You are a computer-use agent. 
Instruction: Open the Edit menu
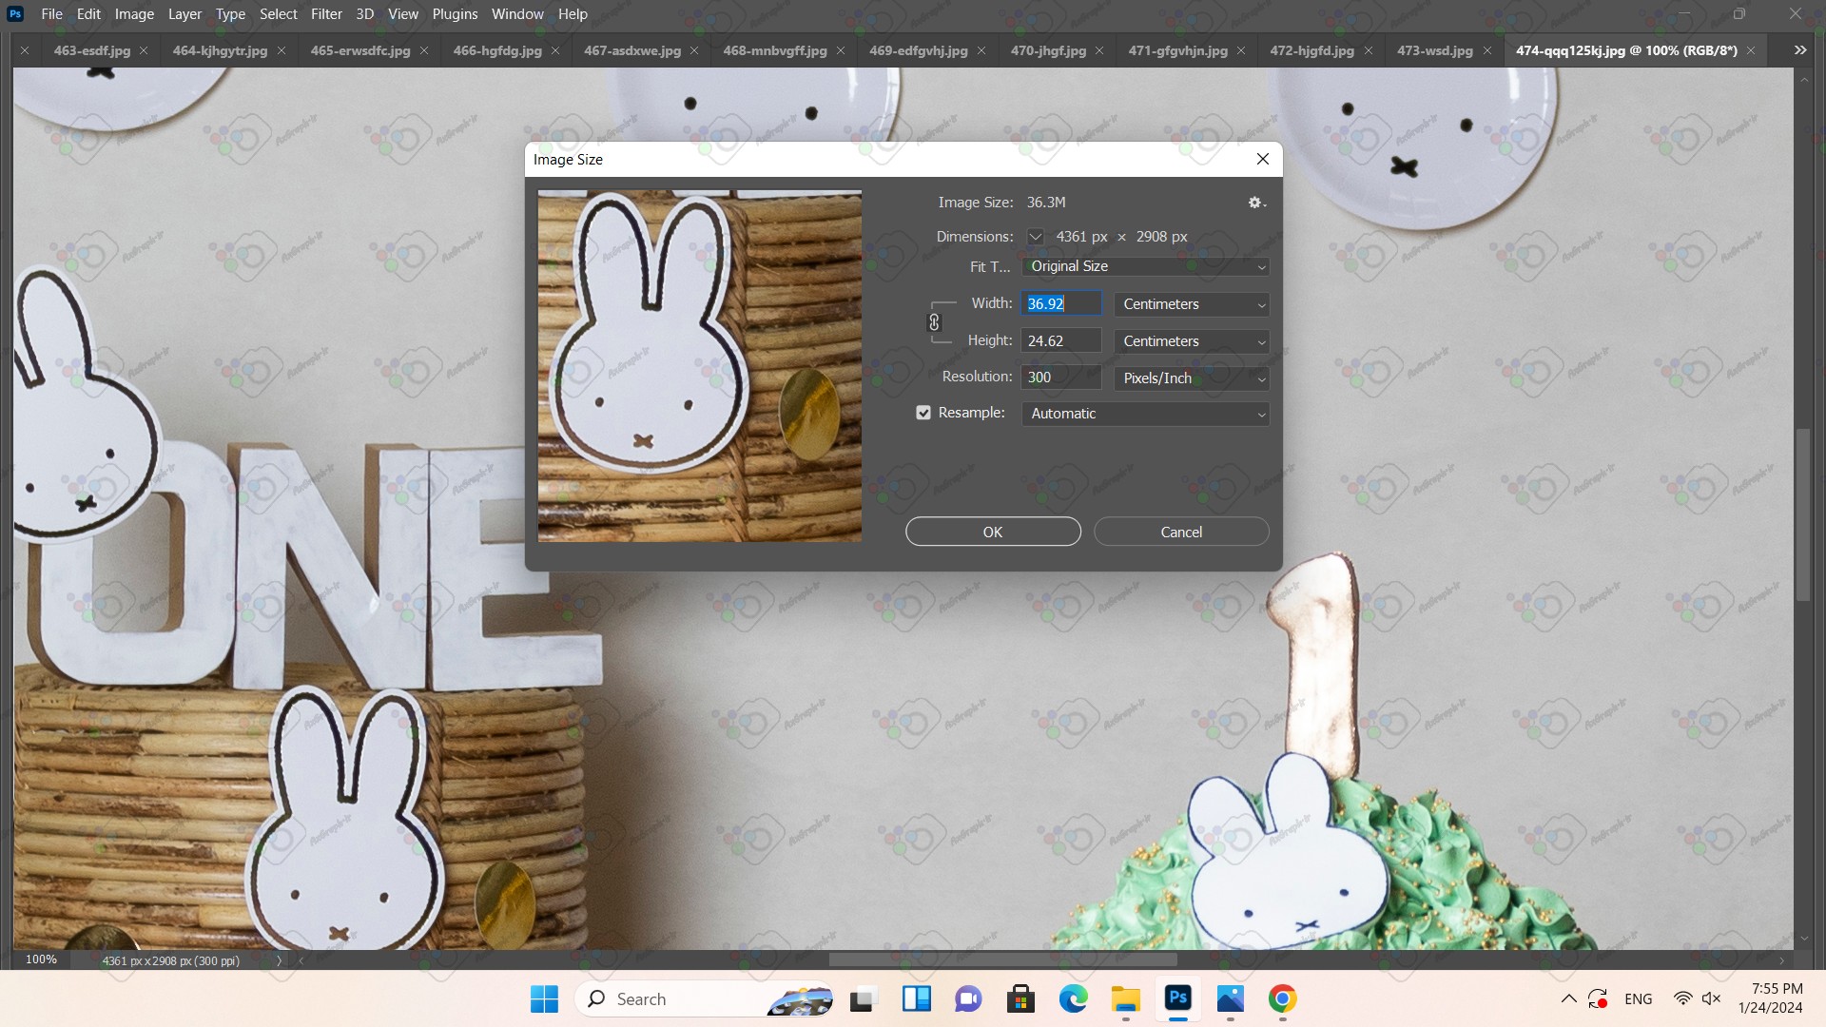tap(88, 13)
